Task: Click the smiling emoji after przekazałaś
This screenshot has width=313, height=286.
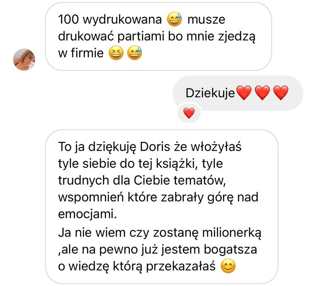Action: click(x=228, y=266)
